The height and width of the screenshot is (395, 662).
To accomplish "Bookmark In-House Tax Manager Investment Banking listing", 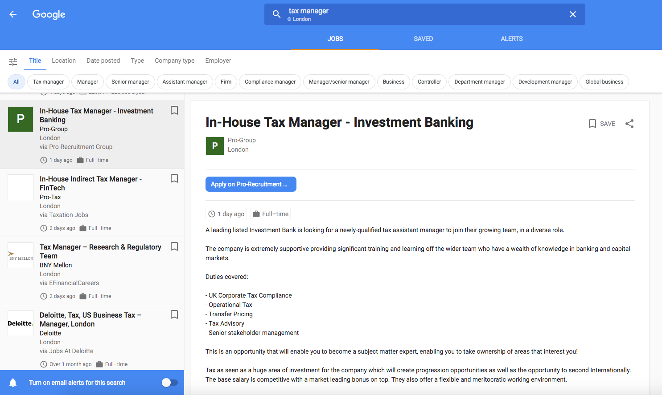I will (x=174, y=110).
